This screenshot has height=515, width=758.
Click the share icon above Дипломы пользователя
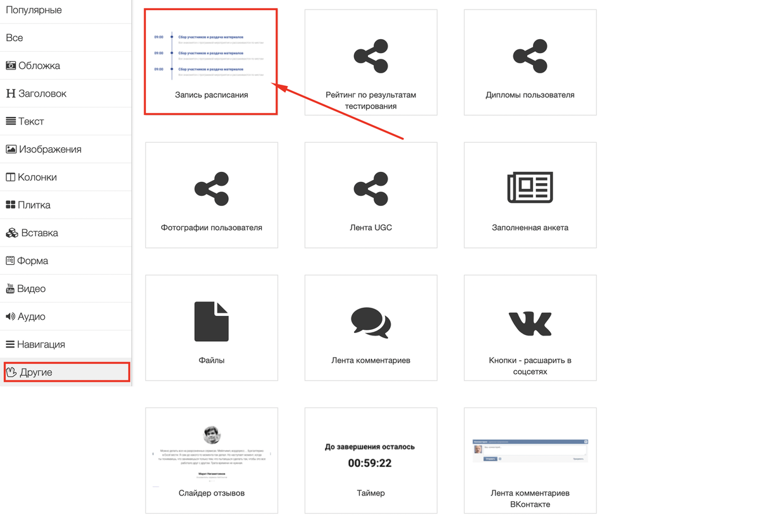530,56
